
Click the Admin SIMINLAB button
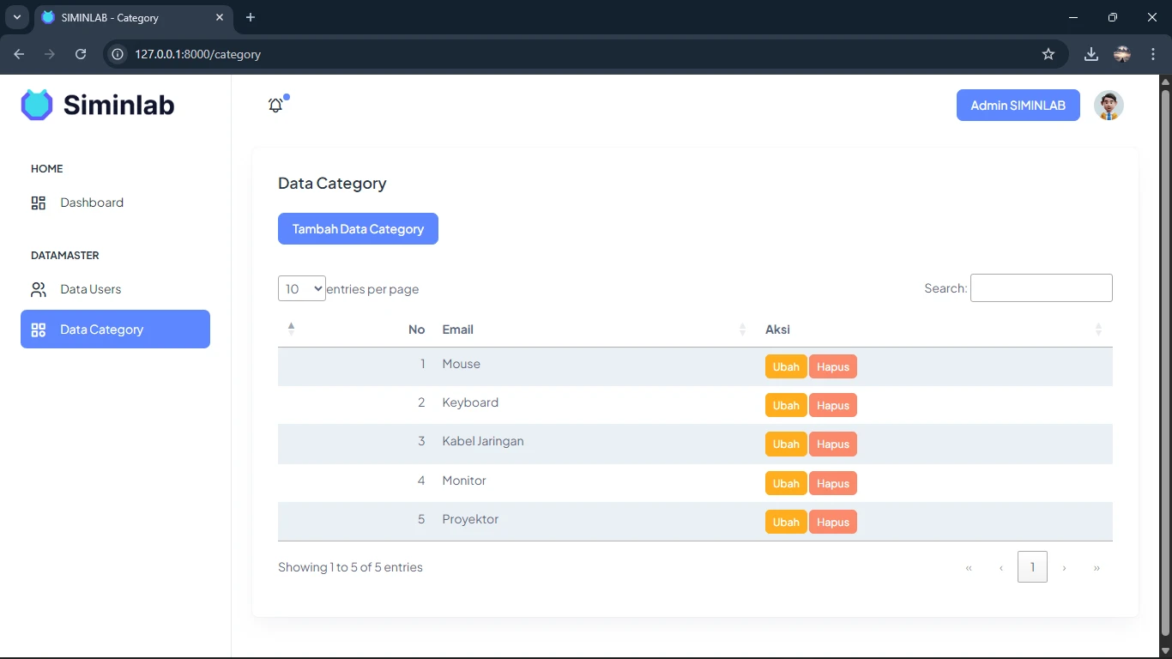coord(1018,106)
